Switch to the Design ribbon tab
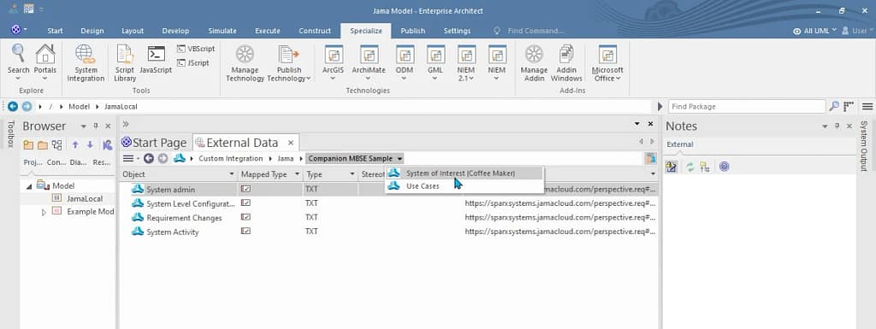 (92, 31)
